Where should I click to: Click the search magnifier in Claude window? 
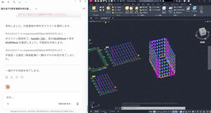[14, 2]
